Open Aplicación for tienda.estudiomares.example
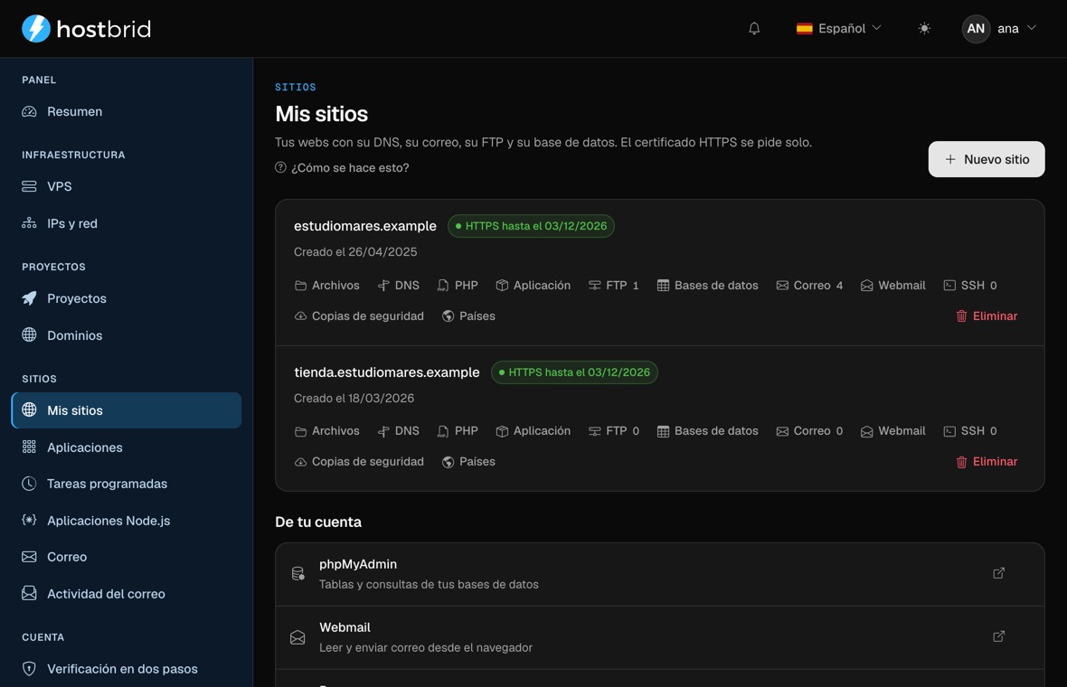The height and width of the screenshot is (687, 1067). 533,430
